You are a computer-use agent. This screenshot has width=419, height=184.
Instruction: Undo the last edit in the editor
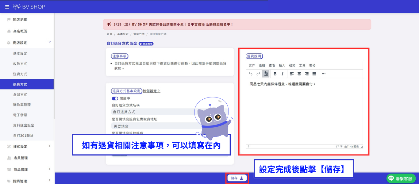[x=251, y=74]
